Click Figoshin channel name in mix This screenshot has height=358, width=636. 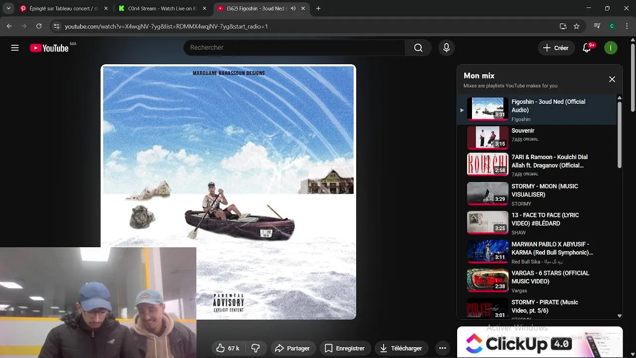pos(521,119)
